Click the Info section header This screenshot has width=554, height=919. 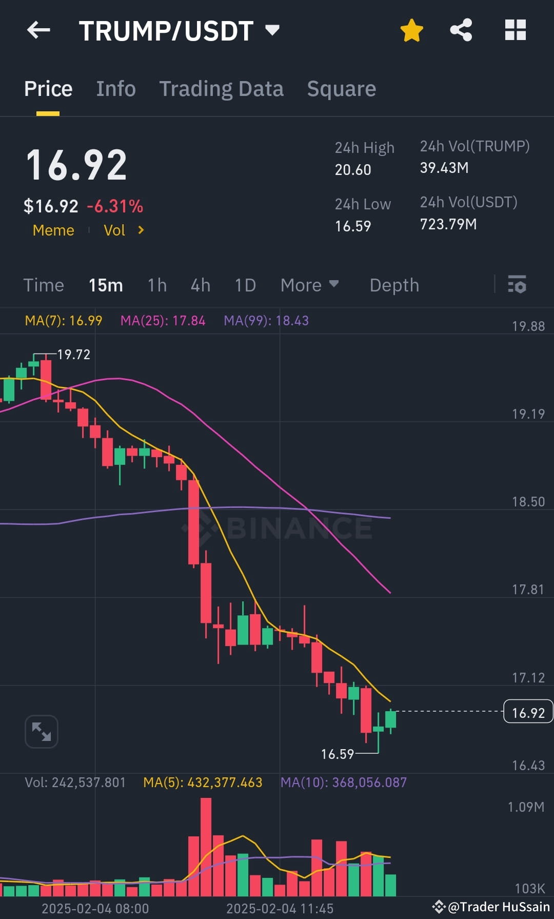point(115,88)
